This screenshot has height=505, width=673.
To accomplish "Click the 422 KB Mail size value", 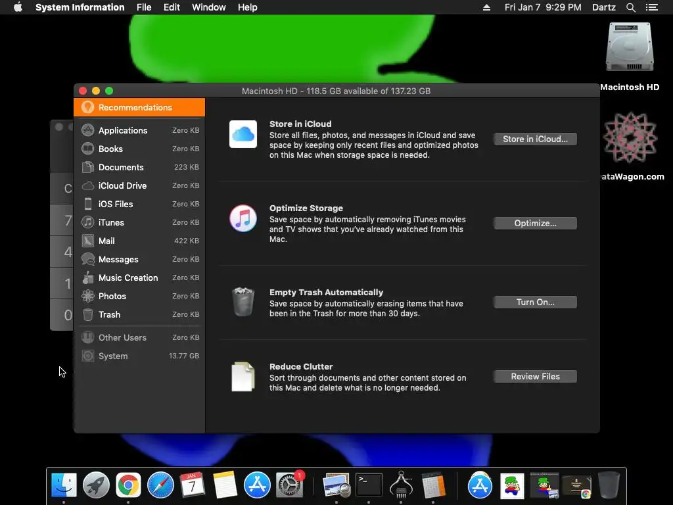I will tap(186, 241).
